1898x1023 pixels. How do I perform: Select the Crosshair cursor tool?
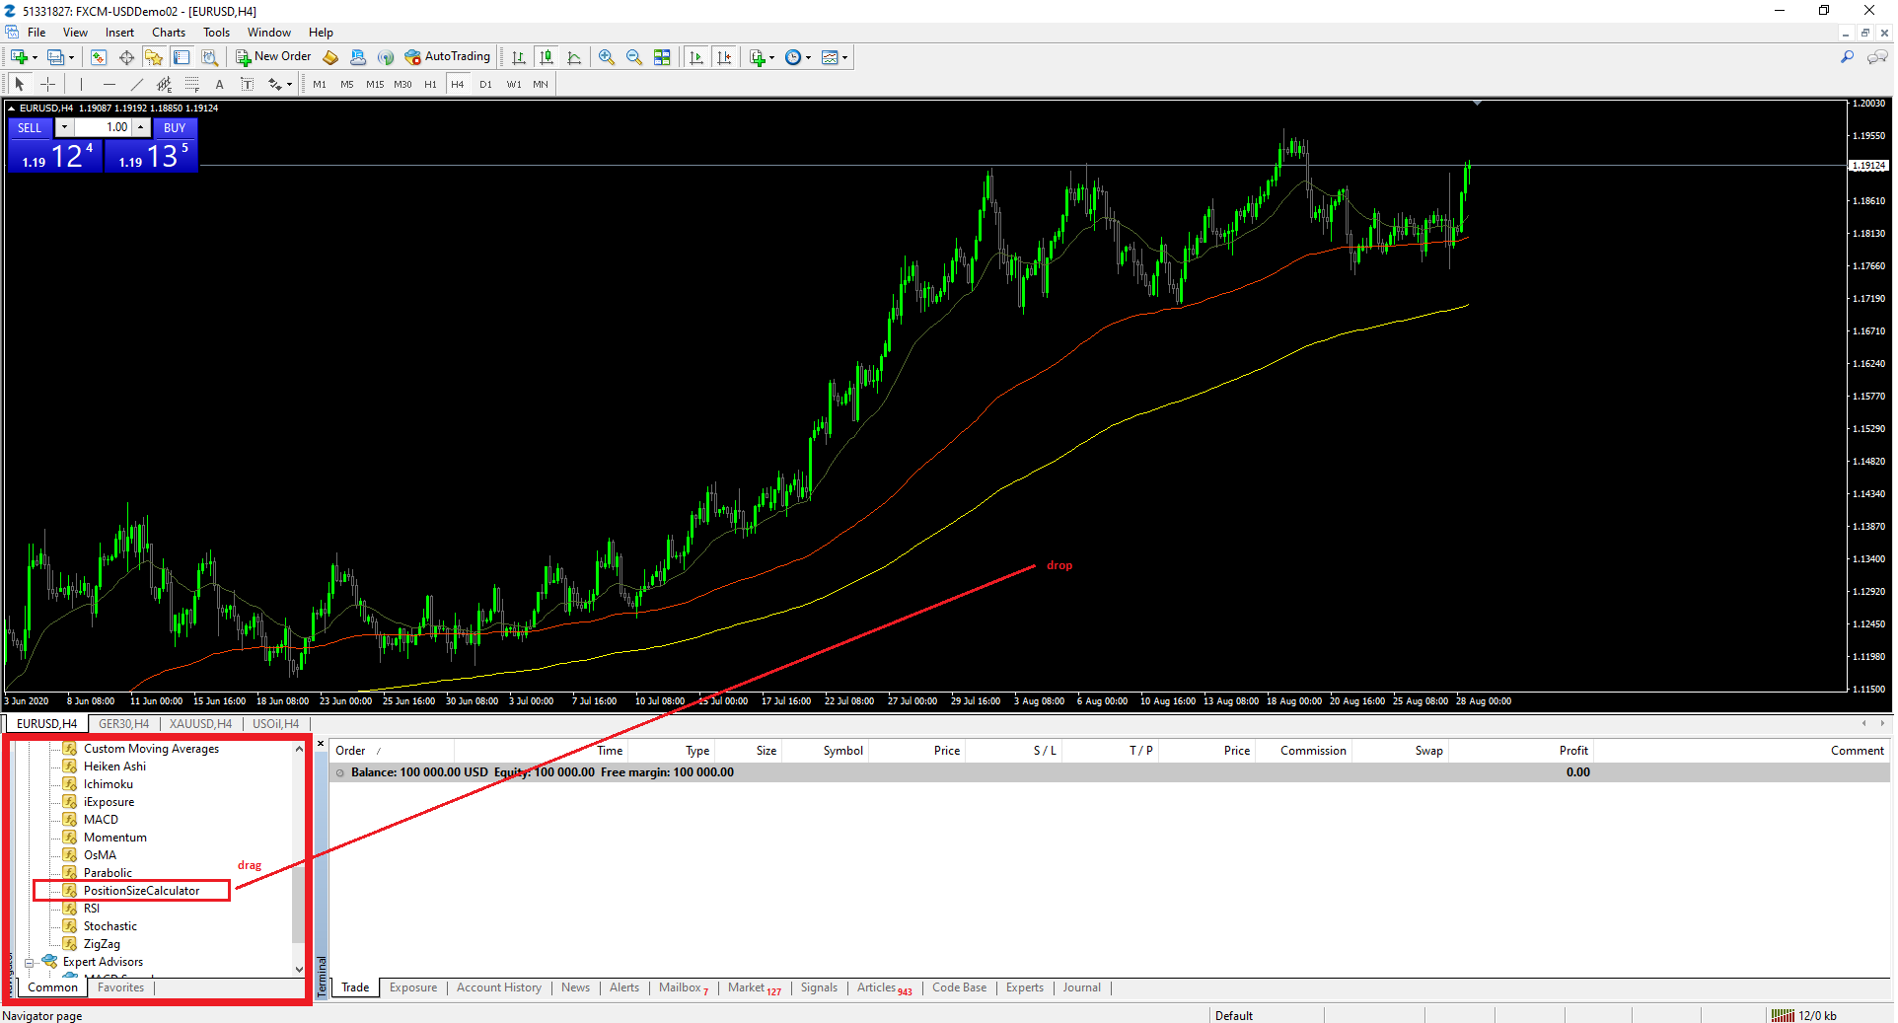(x=47, y=84)
